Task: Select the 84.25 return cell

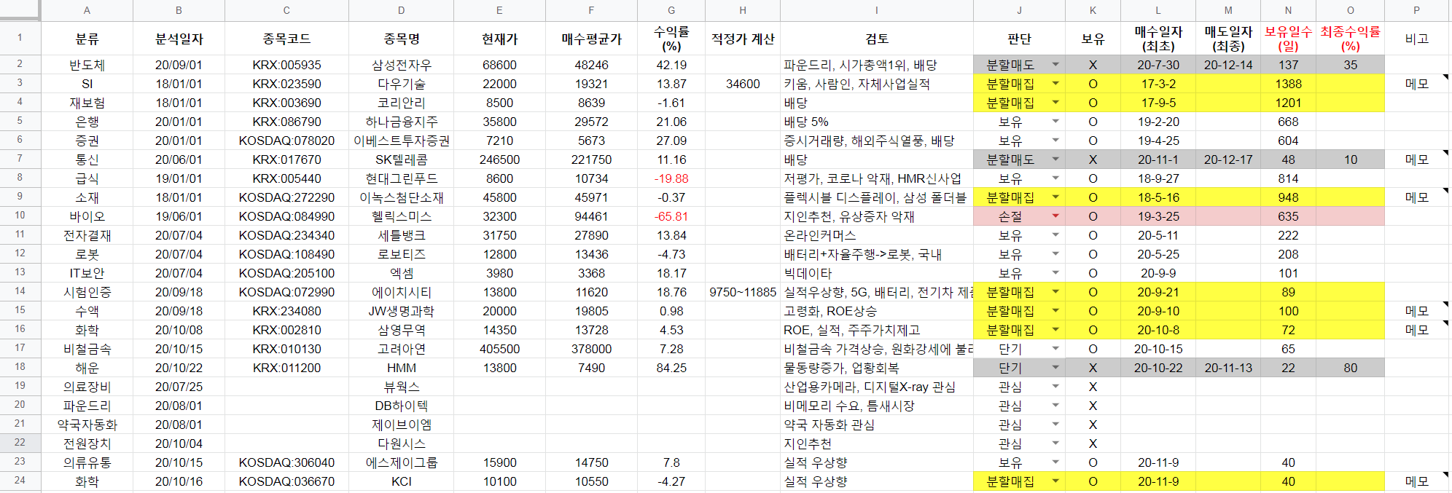Action: pyautogui.click(x=671, y=368)
